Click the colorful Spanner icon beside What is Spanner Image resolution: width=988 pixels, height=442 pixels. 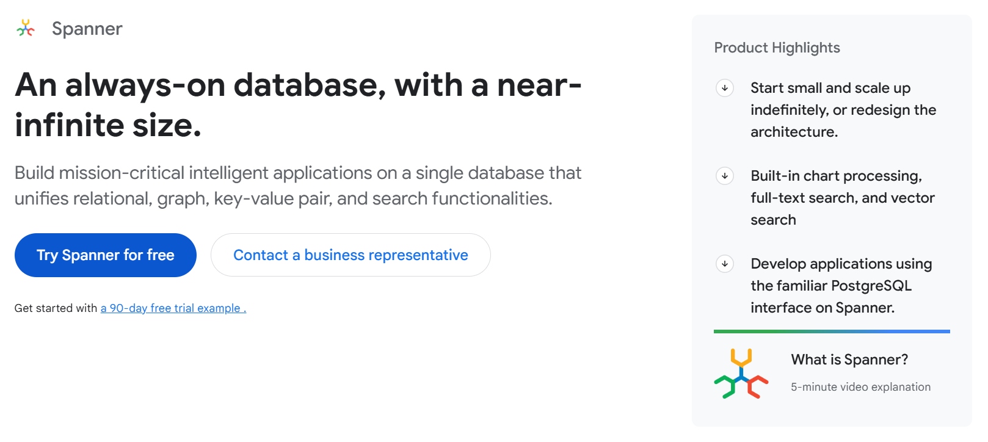coord(740,373)
